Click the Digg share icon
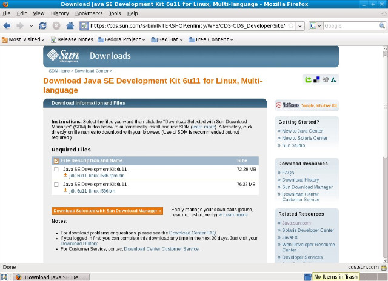 [326, 79]
